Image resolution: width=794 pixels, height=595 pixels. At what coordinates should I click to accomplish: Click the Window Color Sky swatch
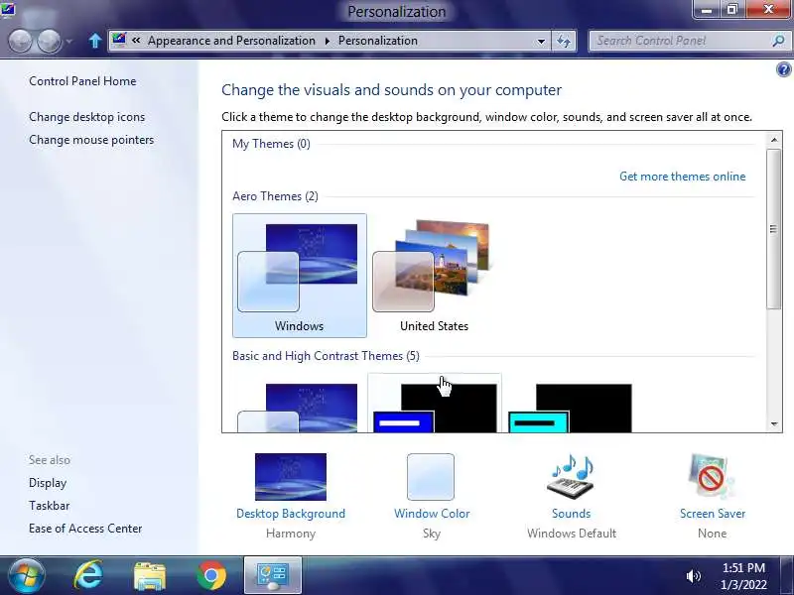431,477
